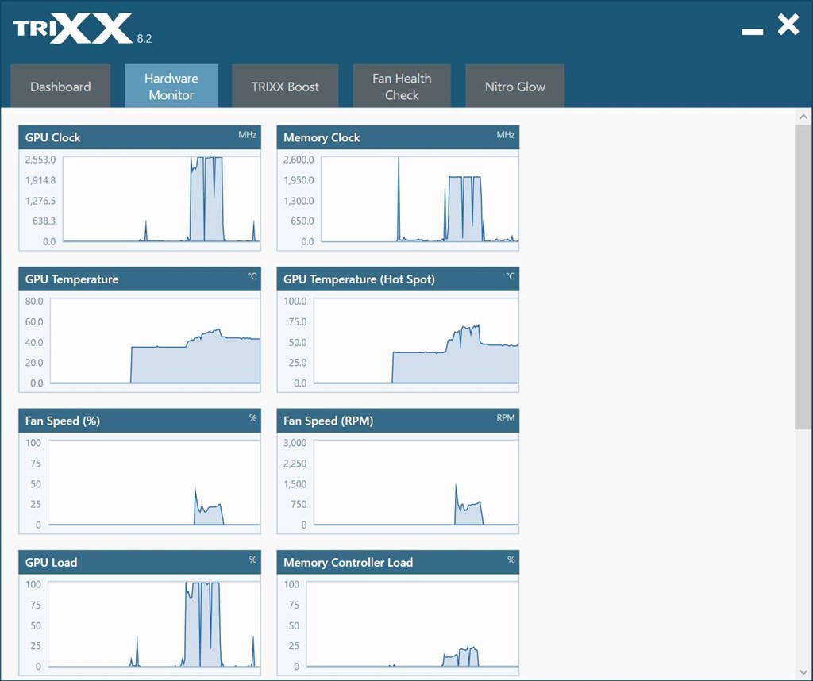The height and width of the screenshot is (681, 813).
Task: Go to the Fan Health Check tab
Action: click(402, 87)
